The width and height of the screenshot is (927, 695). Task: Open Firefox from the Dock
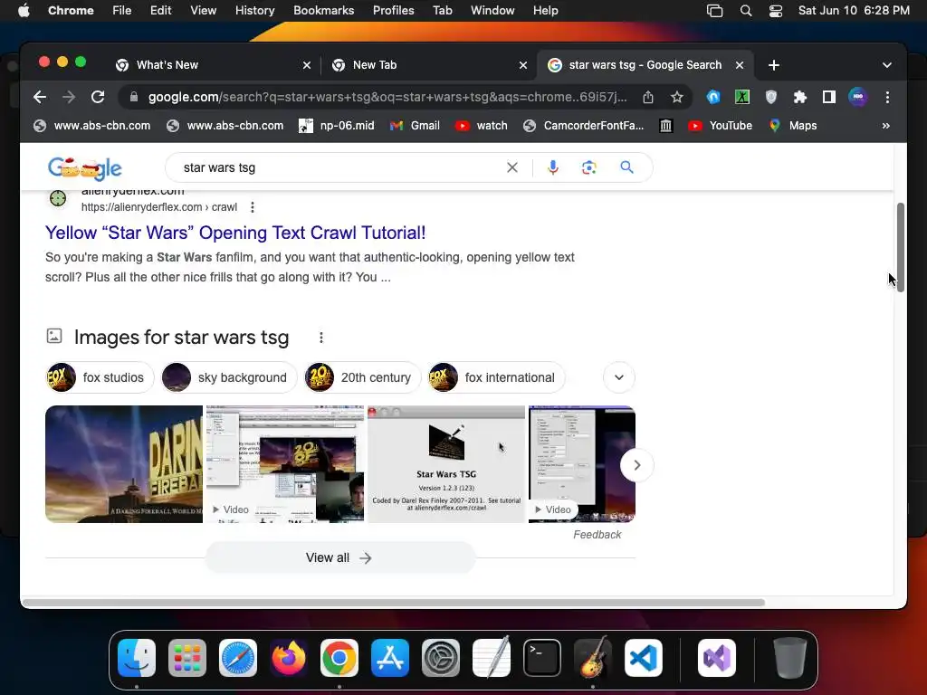(x=289, y=658)
